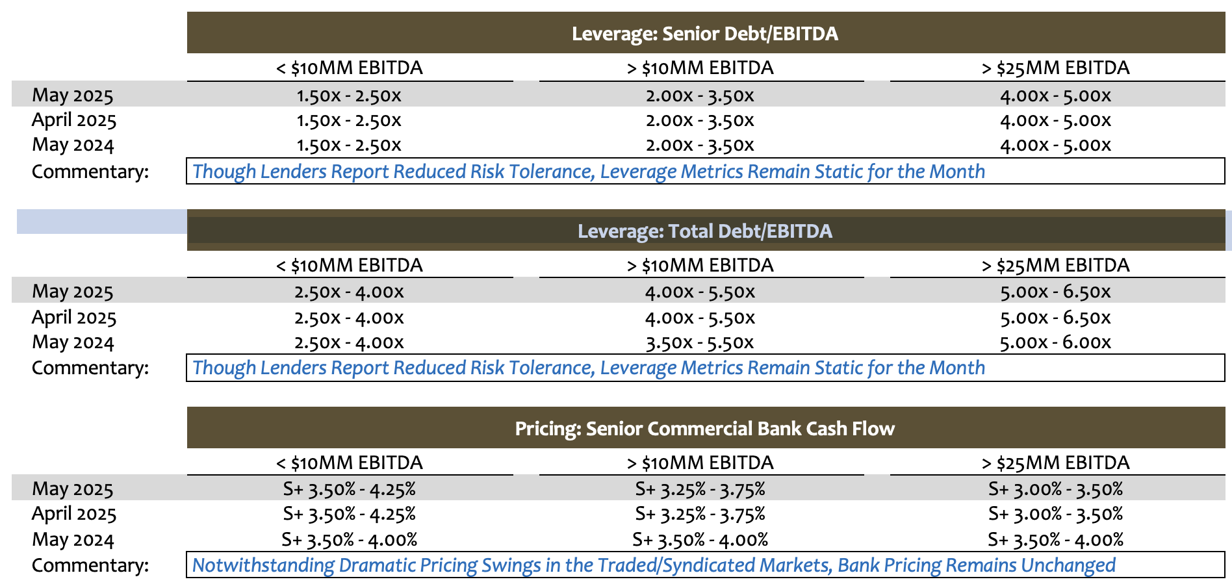Click the Leverage: Senior Debt/EBITDA header
1232x586 pixels.
pos(706,33)
